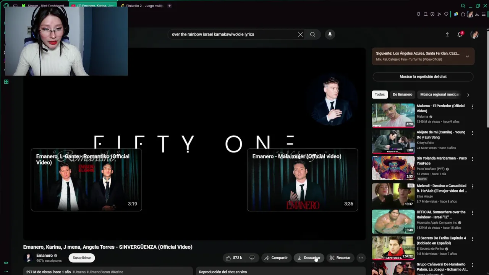The image size is (489, 275).
Task: Open more actions ellipsis next to Recortar
Action: coord(361,258)
